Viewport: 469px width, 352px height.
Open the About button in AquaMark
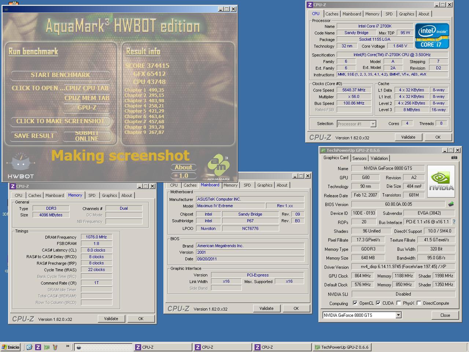[184, 167]
